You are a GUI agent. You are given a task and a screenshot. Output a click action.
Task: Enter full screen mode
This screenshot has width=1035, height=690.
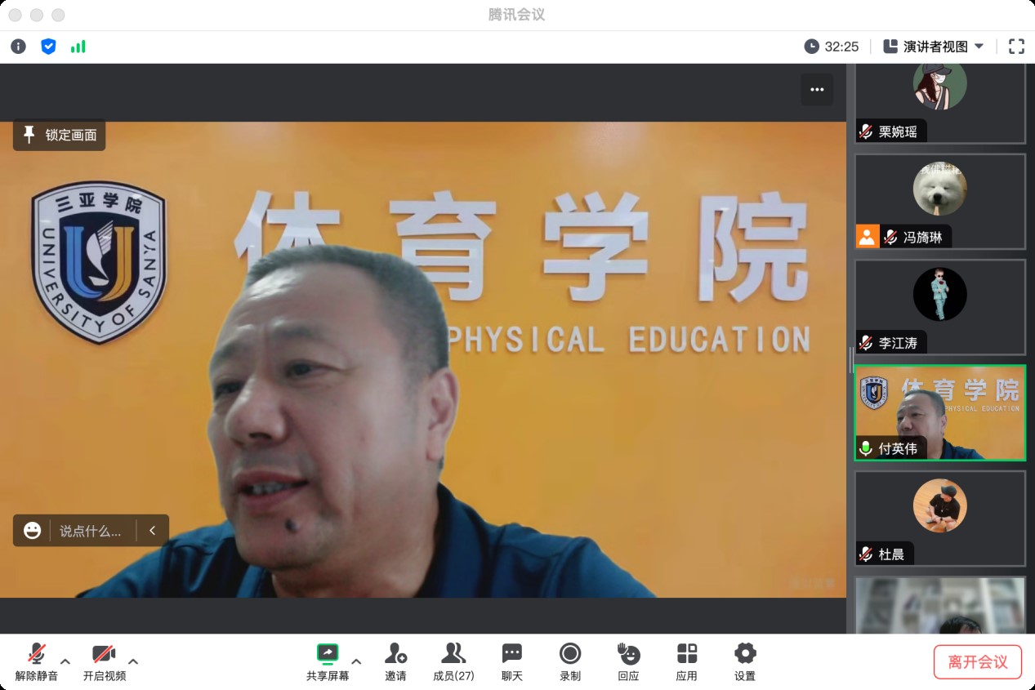(1016, 47)
